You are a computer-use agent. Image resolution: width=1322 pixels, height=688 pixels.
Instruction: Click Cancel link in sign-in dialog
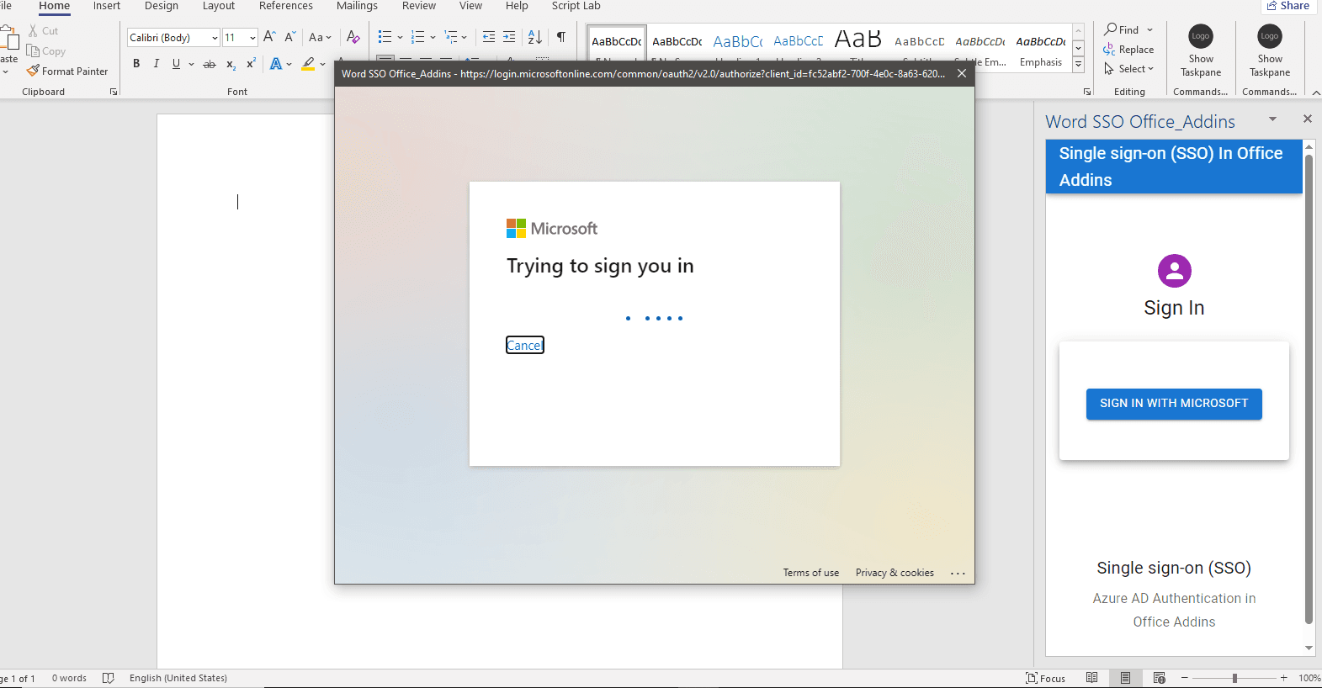click(x=524, y=345)
